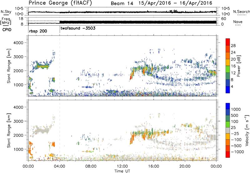Click the 'Prince George (fitACF)' title text
The width and height of the screenshot is (250, 173).
60,3
